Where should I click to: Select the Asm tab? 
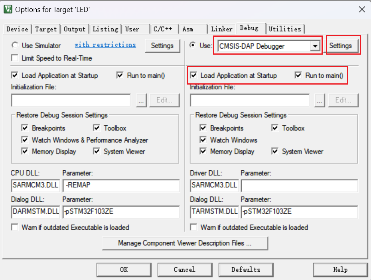193,29
